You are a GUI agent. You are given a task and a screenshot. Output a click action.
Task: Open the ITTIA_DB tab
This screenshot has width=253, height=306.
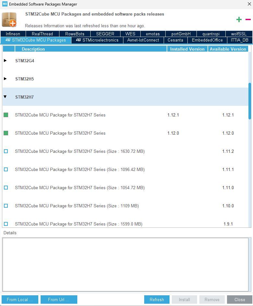click(239, 40)
